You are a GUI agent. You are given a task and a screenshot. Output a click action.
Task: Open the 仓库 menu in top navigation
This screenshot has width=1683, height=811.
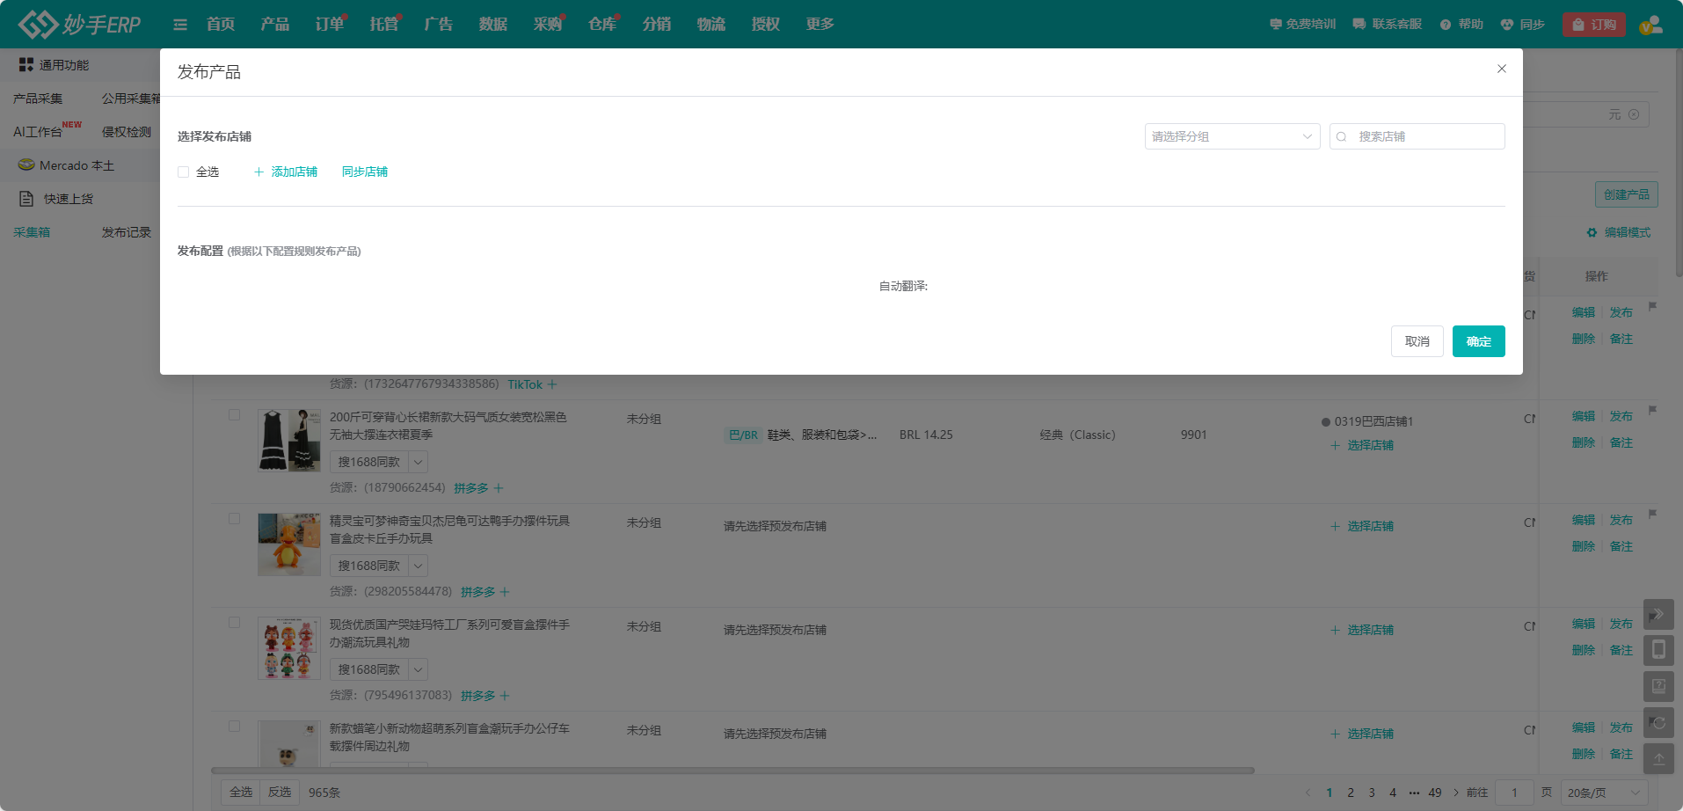click(602, 24)
